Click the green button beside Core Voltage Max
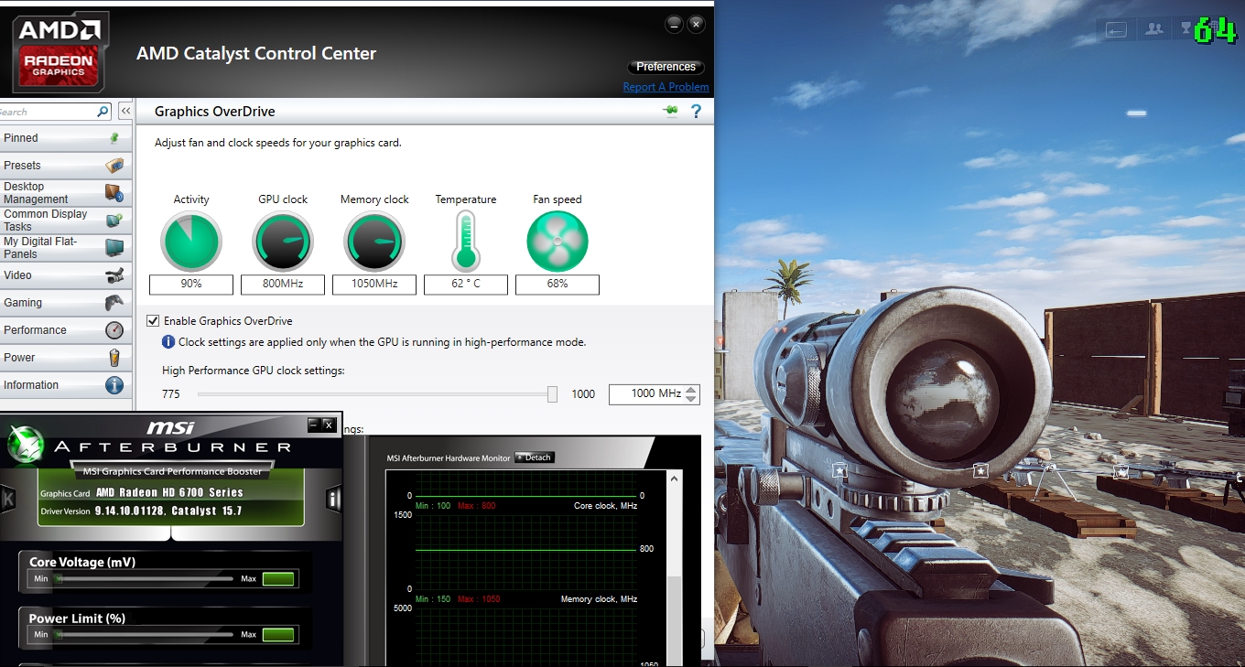The image size is (1245, 667). (x=278, y=578)
